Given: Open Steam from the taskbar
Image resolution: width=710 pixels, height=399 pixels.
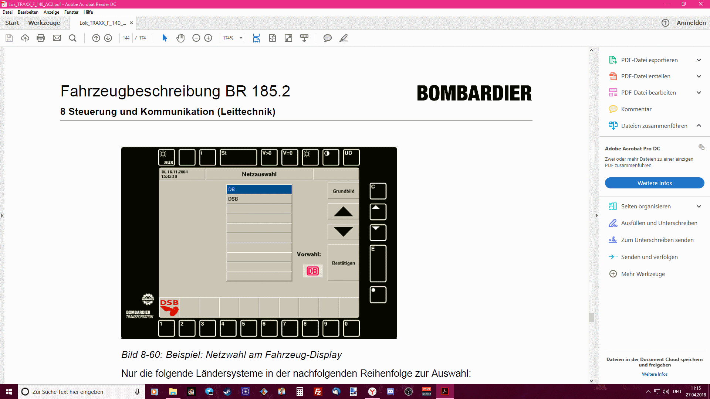Looking at the screenshot, I should click(x=227, y=392).
